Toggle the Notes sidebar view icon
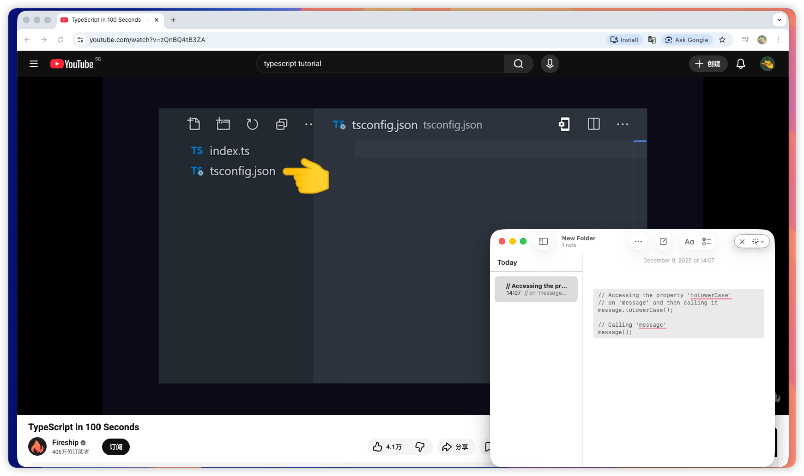This screenshot has width=804, height=476. point(543,241)
